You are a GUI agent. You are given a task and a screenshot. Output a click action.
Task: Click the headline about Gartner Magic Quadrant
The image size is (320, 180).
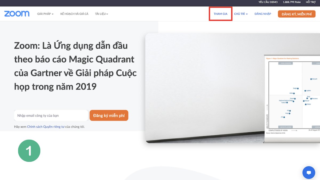75,66
